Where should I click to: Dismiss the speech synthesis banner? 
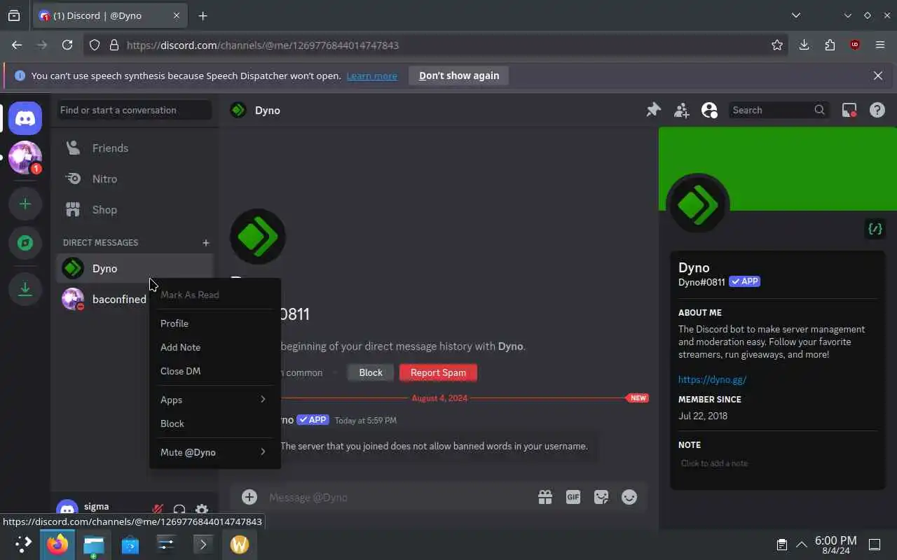pyautogui.click(x=877, y=76)
